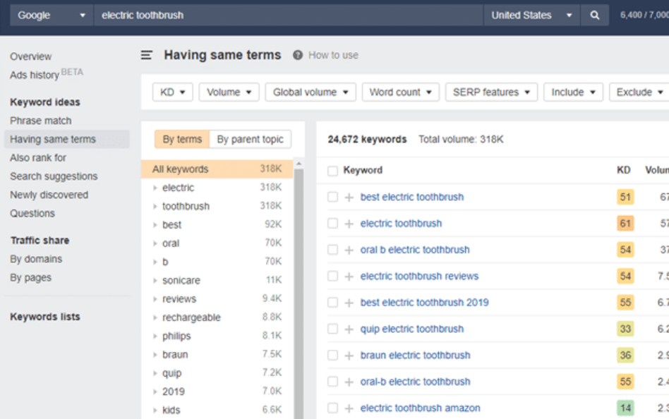Open the 'quip electric toothbrush' keyword link

tap(411, 329)
